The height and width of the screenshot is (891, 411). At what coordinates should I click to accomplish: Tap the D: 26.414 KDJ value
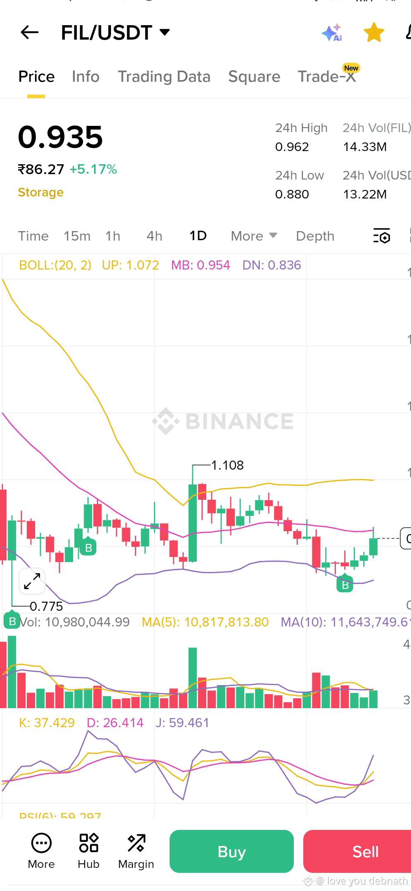(x=115, y=723)
